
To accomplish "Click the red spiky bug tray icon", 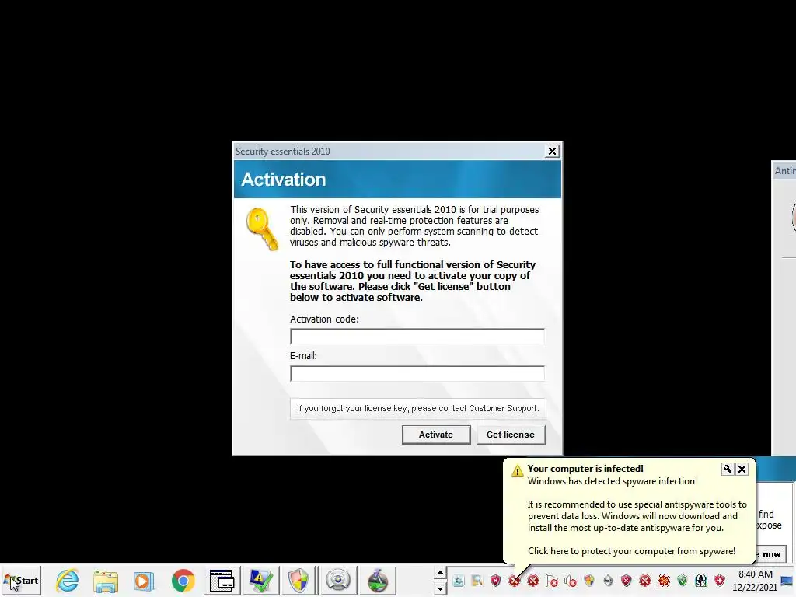I will pos(664,580).
